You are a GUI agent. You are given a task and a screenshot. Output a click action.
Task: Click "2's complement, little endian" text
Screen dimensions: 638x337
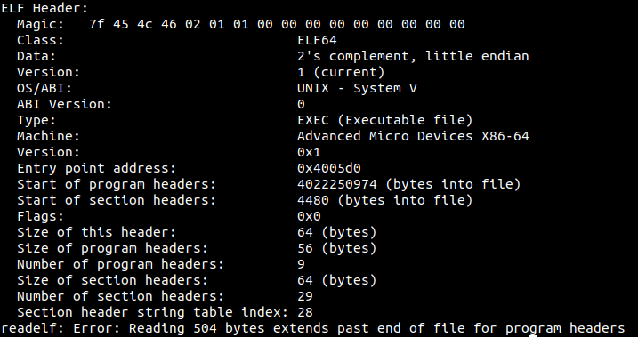pyautogui.click(x=413, y=56)
